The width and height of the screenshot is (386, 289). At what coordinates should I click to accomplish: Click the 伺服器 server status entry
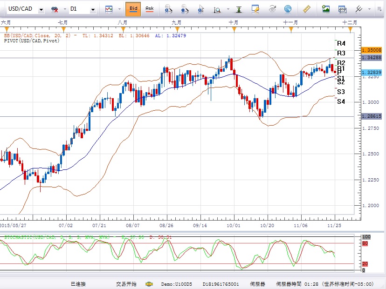(257, 284)
